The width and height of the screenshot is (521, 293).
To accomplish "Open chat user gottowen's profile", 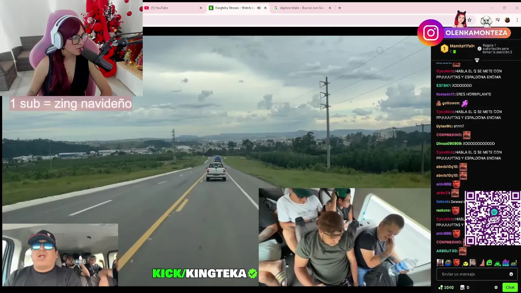I will (x=451, y=103).
